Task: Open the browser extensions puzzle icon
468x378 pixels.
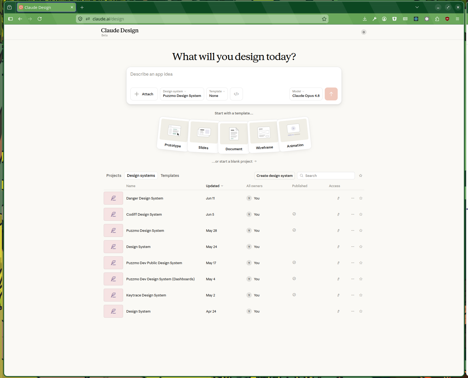Action: (437, 19)
